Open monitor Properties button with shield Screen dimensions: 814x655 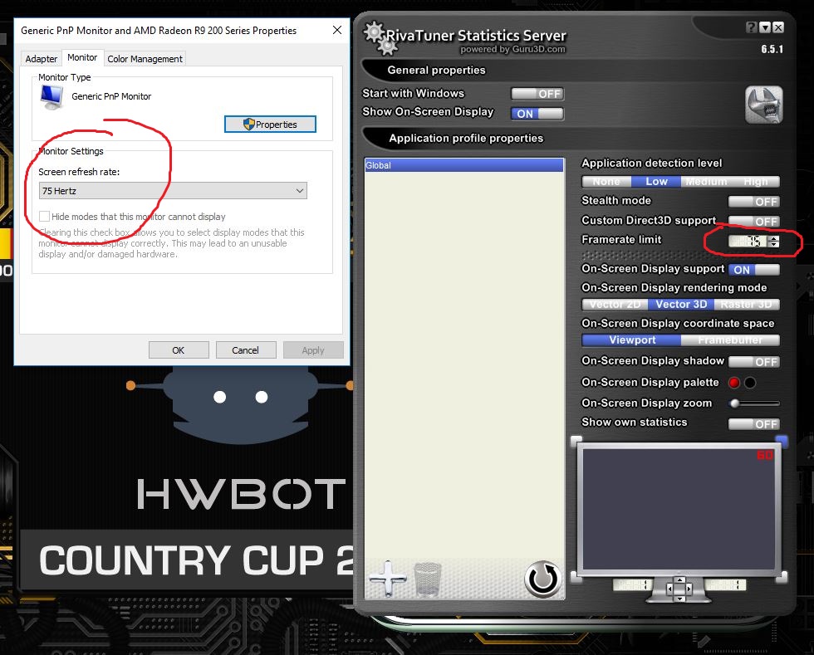[x=270, y=124]
